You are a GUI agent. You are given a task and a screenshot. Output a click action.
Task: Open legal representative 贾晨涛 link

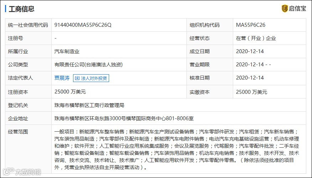click(62, 78)
